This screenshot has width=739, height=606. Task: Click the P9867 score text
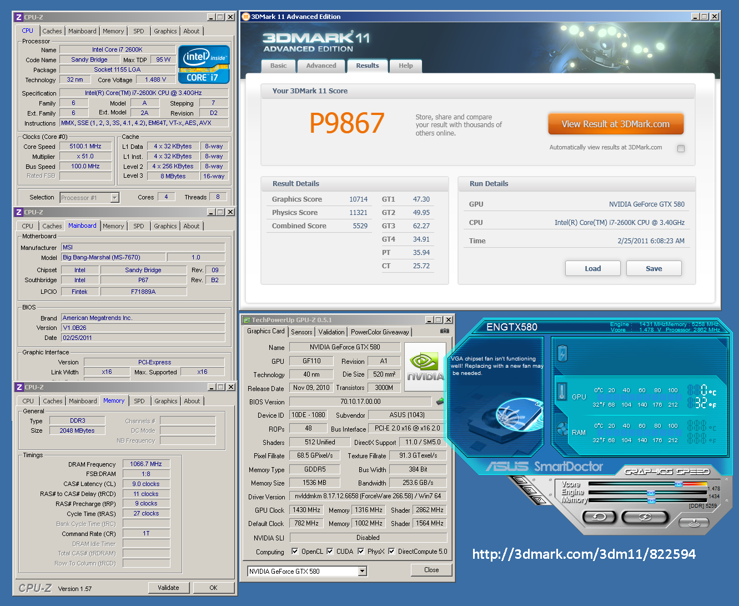347,123
